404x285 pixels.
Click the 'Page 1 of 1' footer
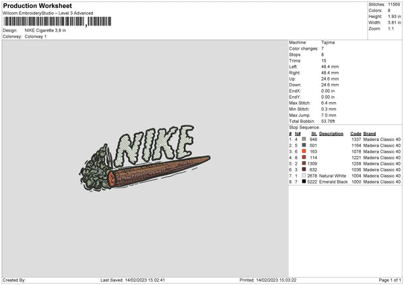click(390, 280)
